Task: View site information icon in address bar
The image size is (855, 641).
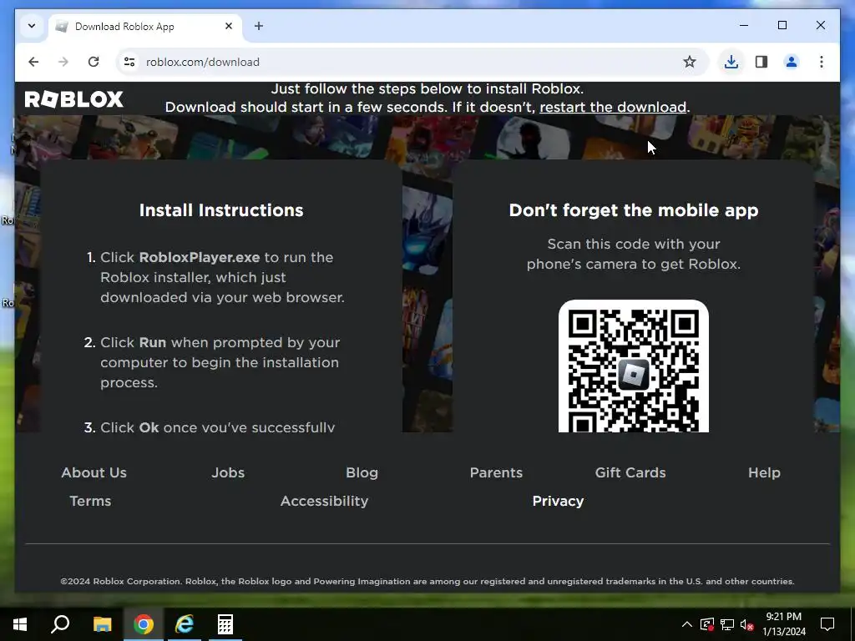Action: click(x=129, y=62)
